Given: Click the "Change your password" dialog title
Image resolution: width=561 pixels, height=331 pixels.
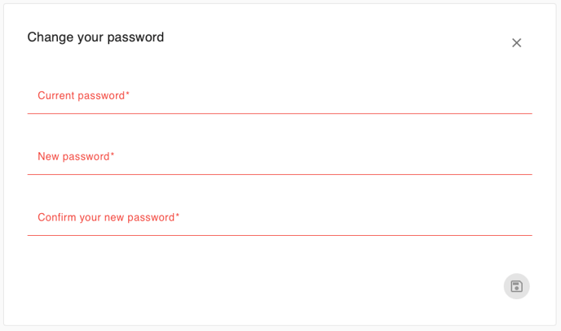Looking at the screenshot, I should (95, 37).
